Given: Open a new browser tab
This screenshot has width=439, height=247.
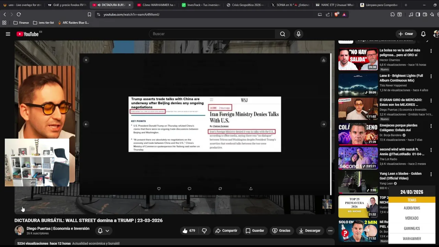Looking at the screenshot, I should tap(406, 5).
